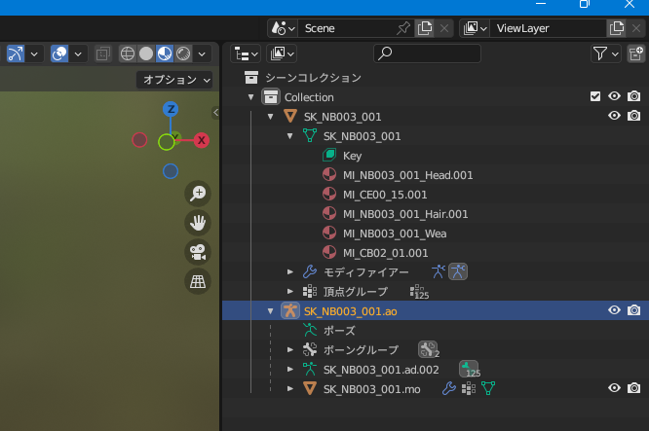Screen dimensions: 649x431
Task: Click the negative X axis gizmo circle
Action: pos(139,140)
